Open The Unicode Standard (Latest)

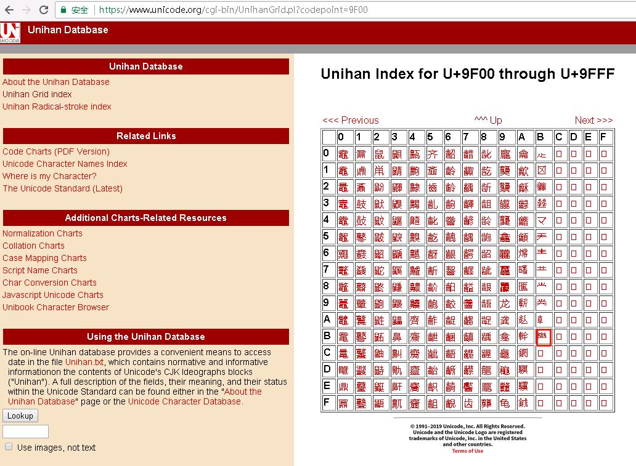coord(62,188)
